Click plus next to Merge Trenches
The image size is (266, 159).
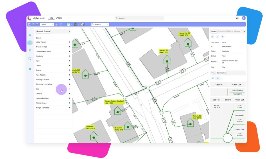coord(69,108)
